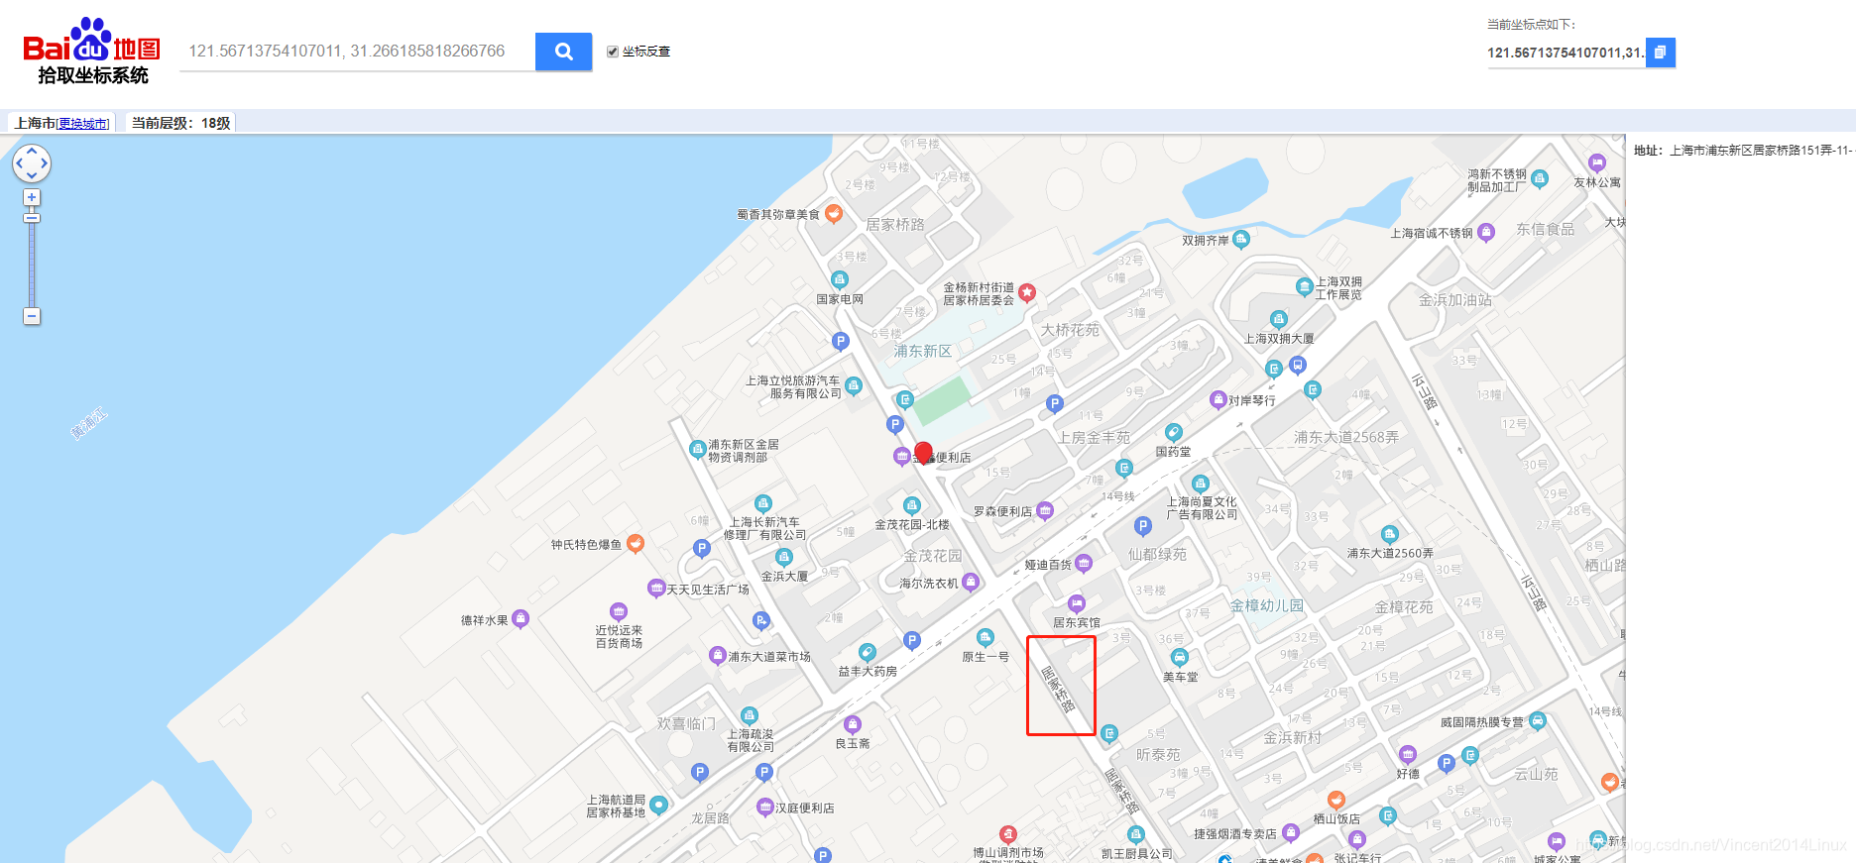
Task: Click the 浦东新区金居物资调剂部 marker icon
Action: click(x=697, y=449)
